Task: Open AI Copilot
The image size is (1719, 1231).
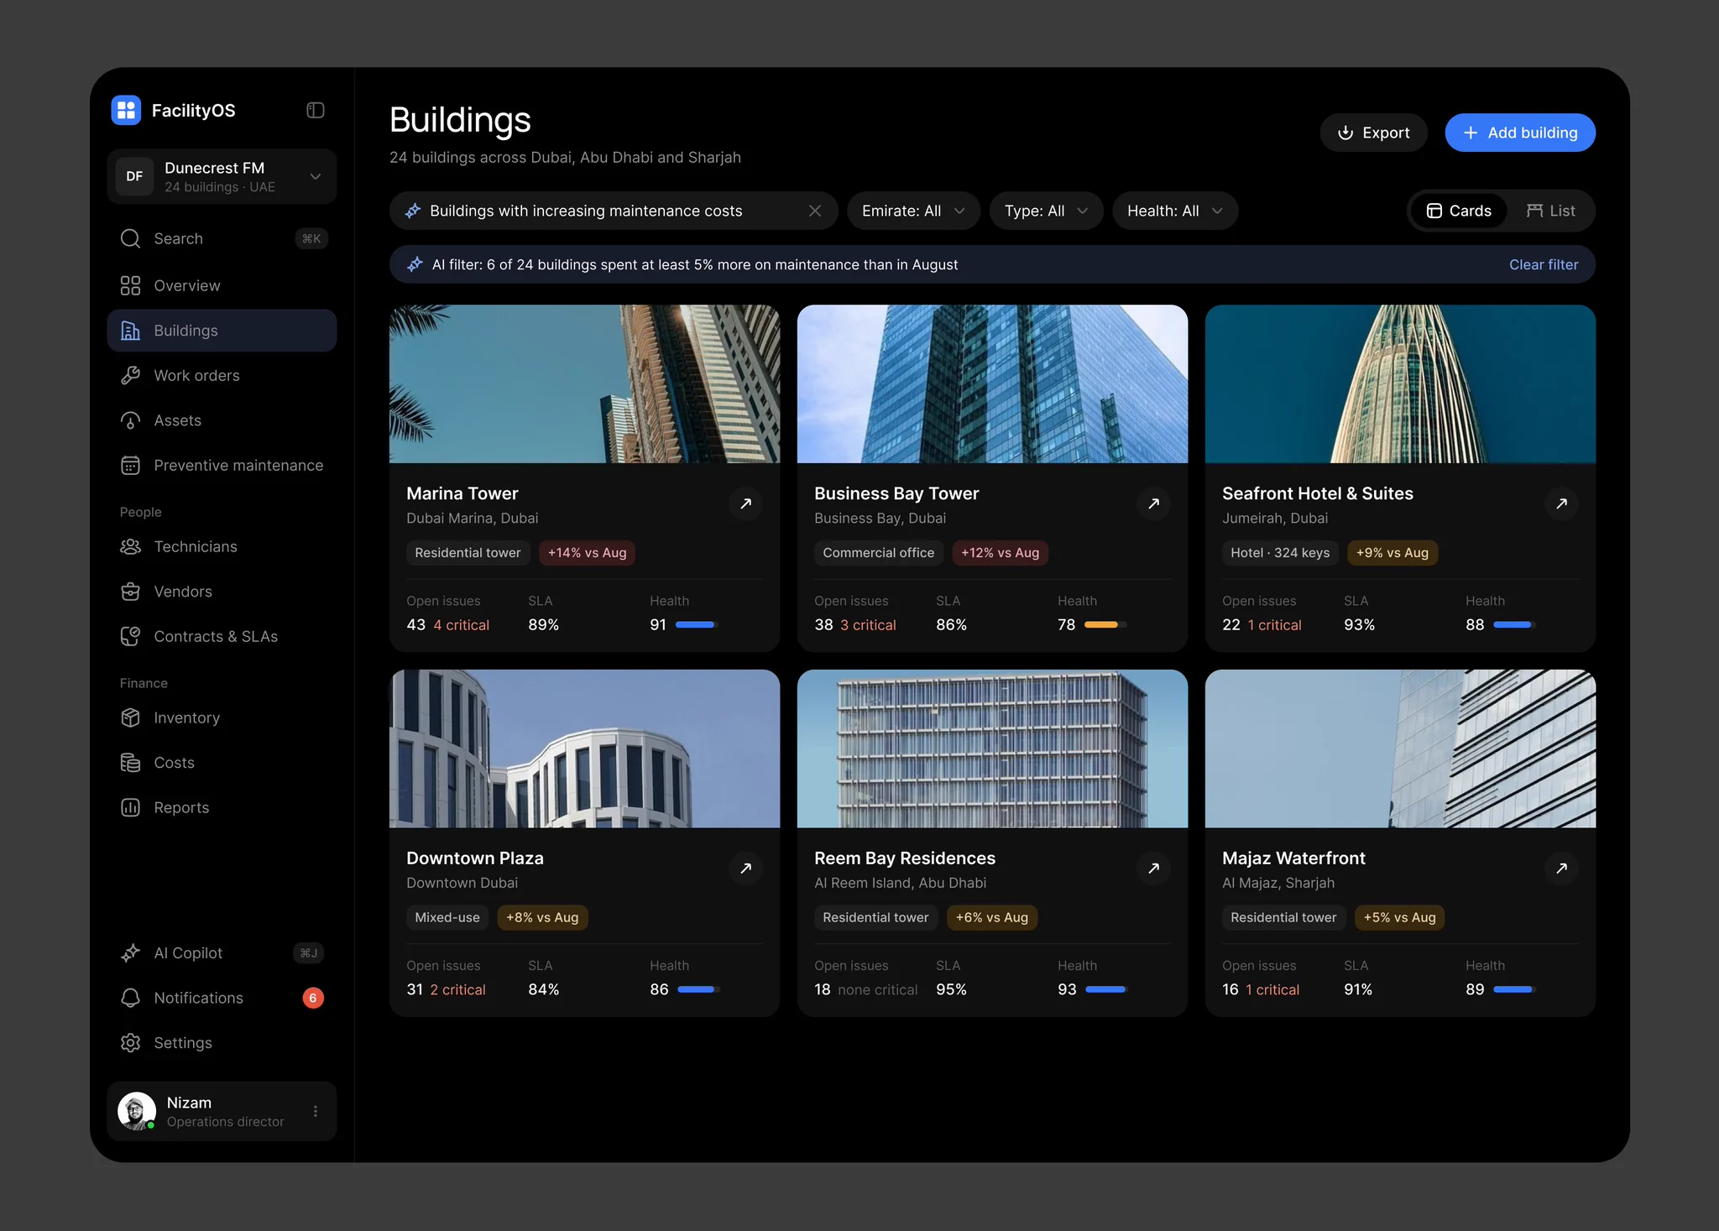Action: 222,953
